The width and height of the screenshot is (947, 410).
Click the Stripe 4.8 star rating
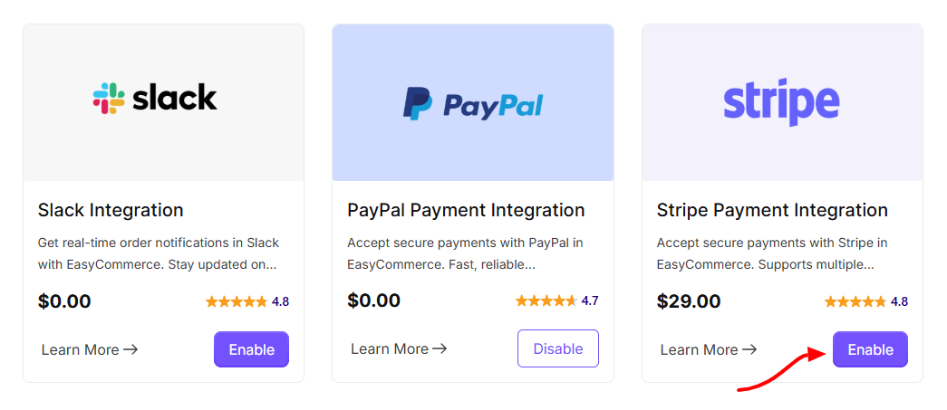[866, 301]
